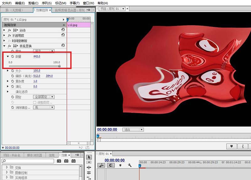The width and height of the screenshot is (251, 180).
Task: Click the 偏移 value 512.0
Action: [x=37, y=76]
